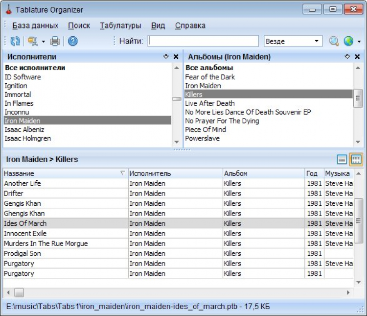Screen dimensions: 367x316
Task: Open the Табулатуры menu
Action: pyautogui.click(x=120, y=25)
